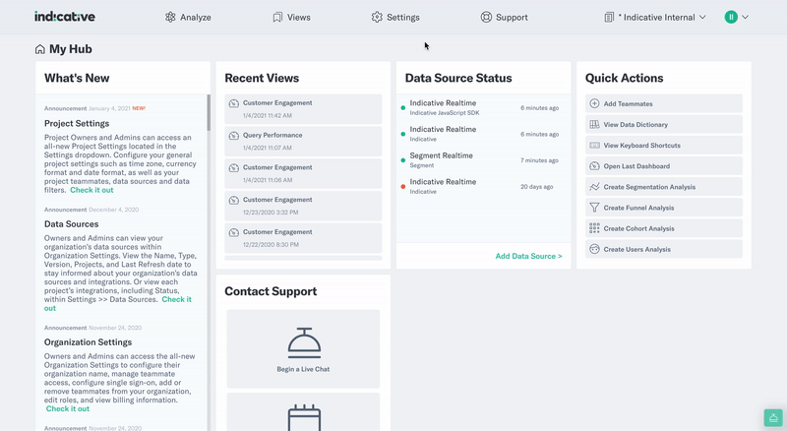Screen dimensions: 787x431
Task: Click the My Hub page heading
Action: click(x=71, y=49)
